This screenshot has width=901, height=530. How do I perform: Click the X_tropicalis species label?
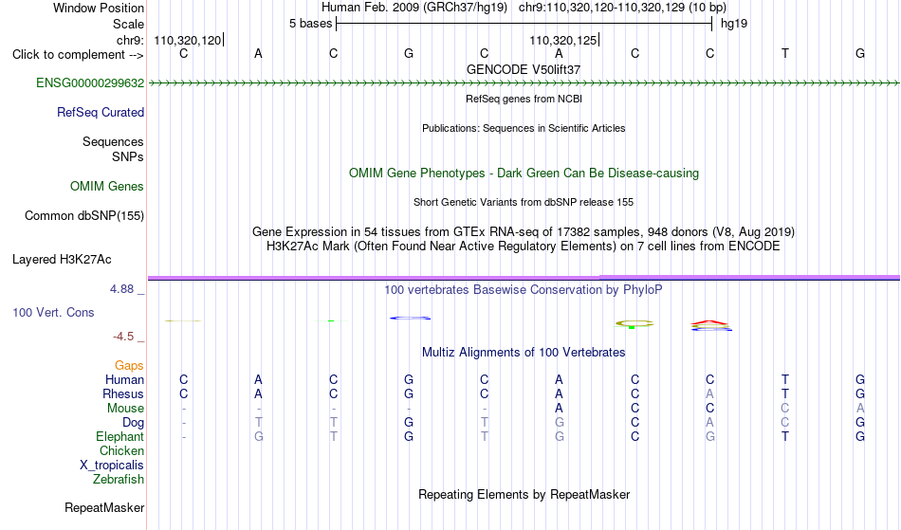click(112, 466)
